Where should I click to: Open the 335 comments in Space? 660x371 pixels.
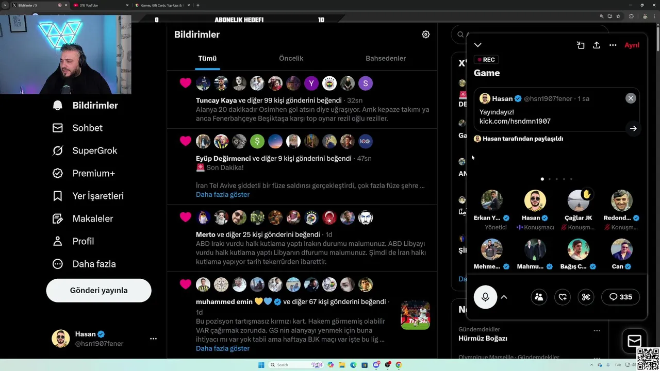click(620, 297)
